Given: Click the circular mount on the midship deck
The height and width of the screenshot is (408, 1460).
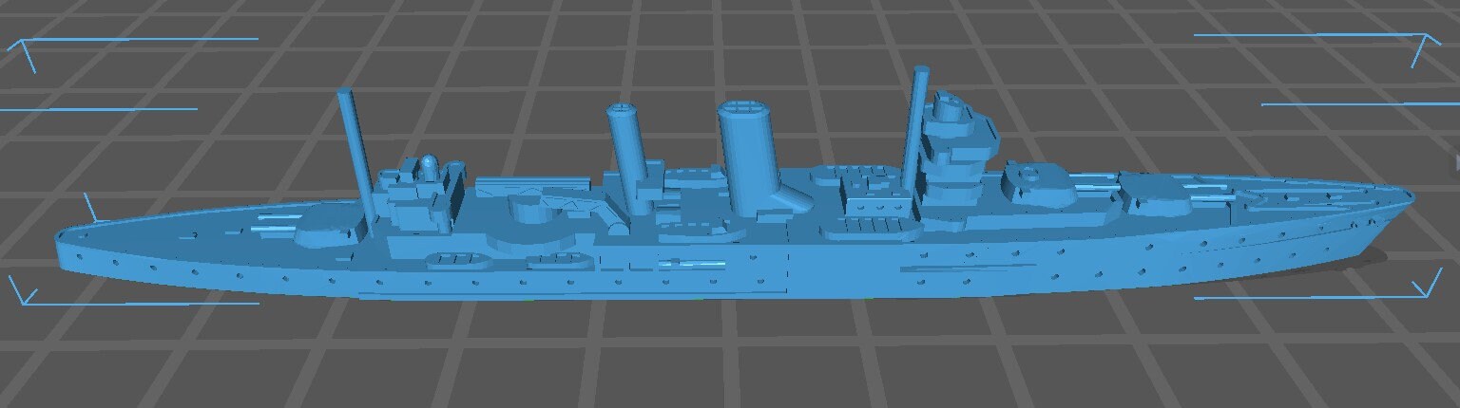Looking at the screenshot, I should (534, 209).
